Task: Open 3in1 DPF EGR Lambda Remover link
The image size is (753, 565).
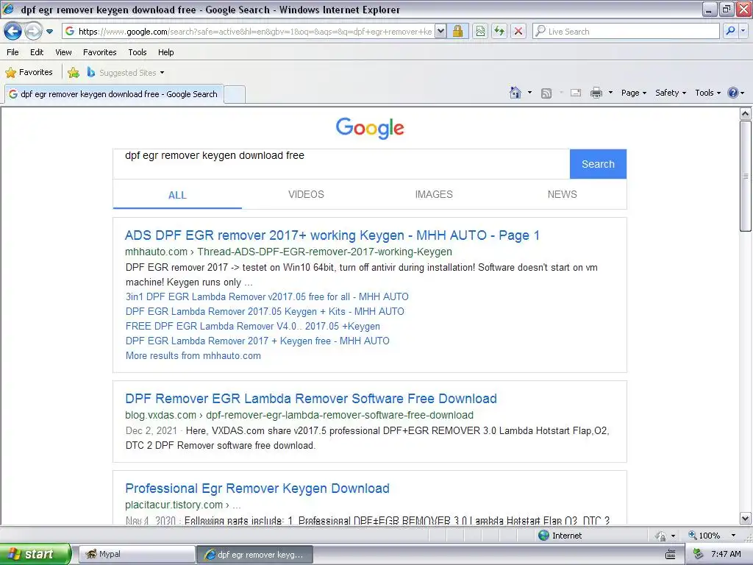Action: tap(267, 297)
